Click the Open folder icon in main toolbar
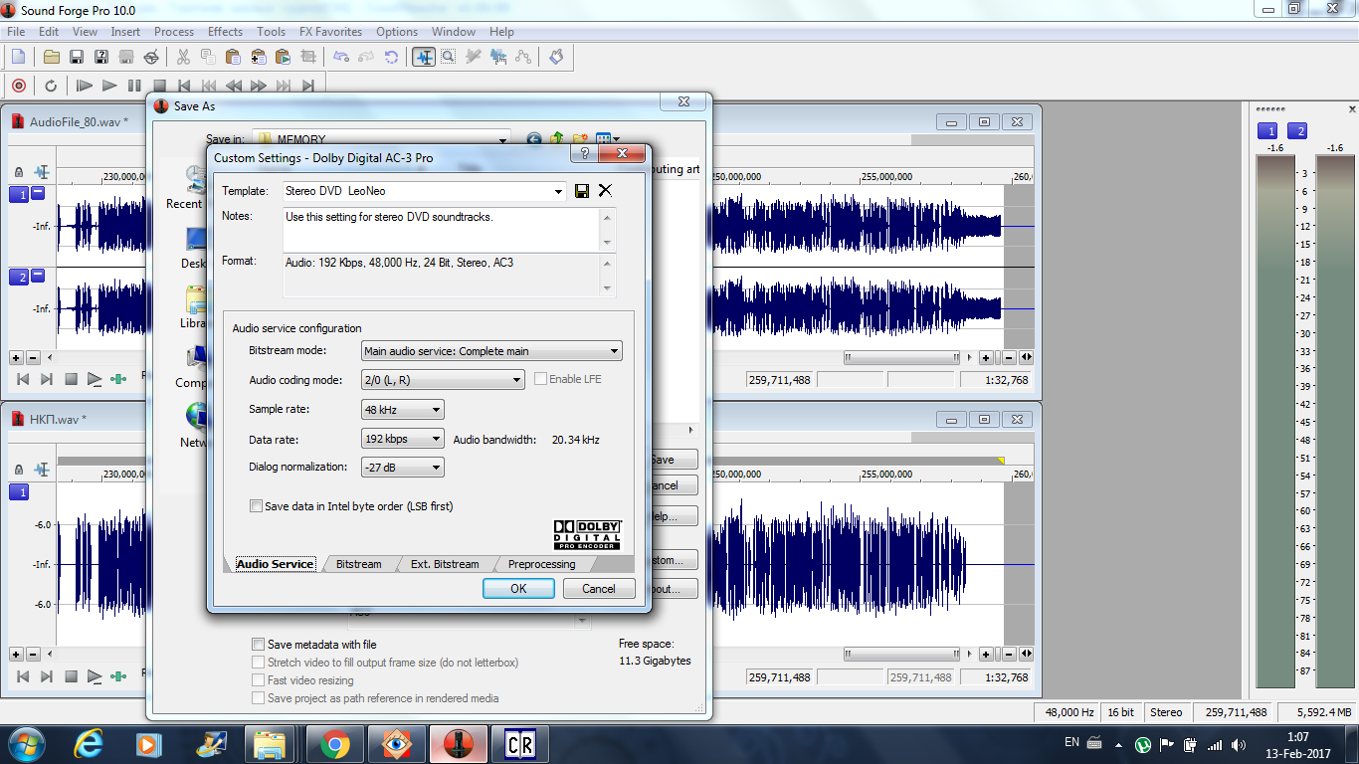 (x=51, y=57)
